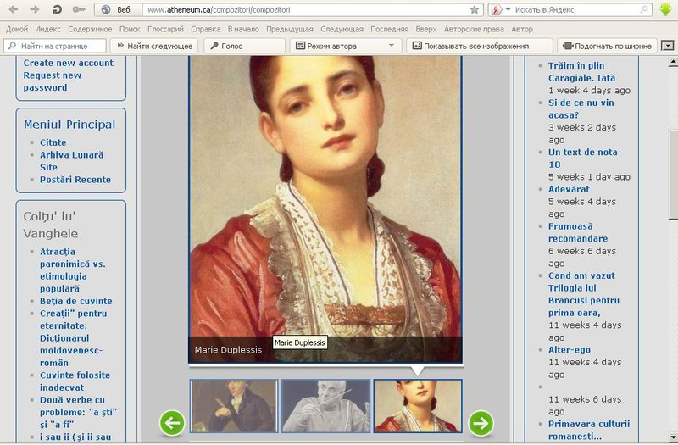Click the 'Глоссарий' navigation bar item
The height and width of the screenshot is (445, 678).
click(164, 29)
